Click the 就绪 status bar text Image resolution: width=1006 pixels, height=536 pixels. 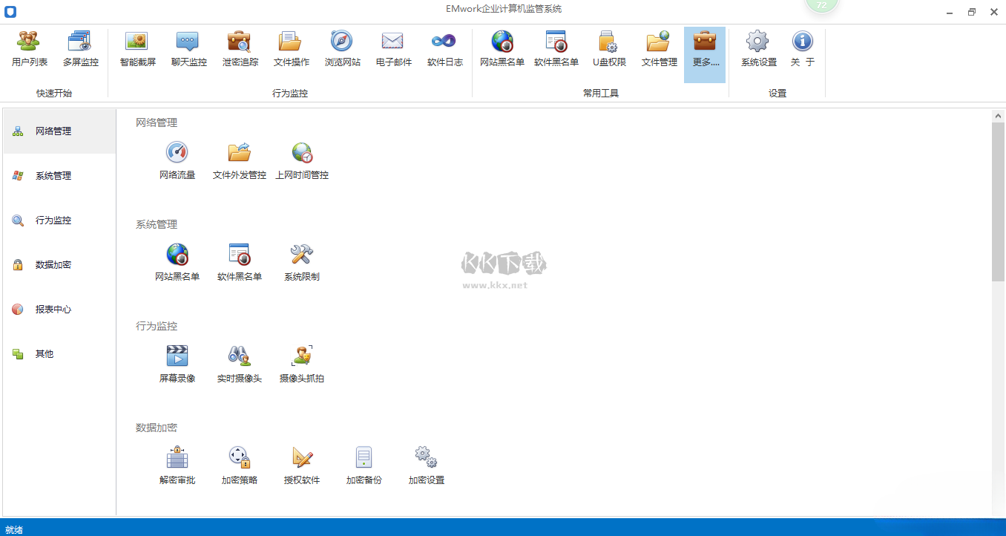(14, 530)
